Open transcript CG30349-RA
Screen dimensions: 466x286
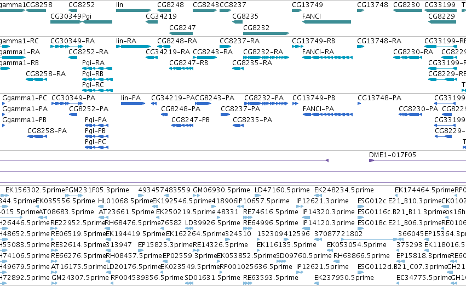(67, 47)
